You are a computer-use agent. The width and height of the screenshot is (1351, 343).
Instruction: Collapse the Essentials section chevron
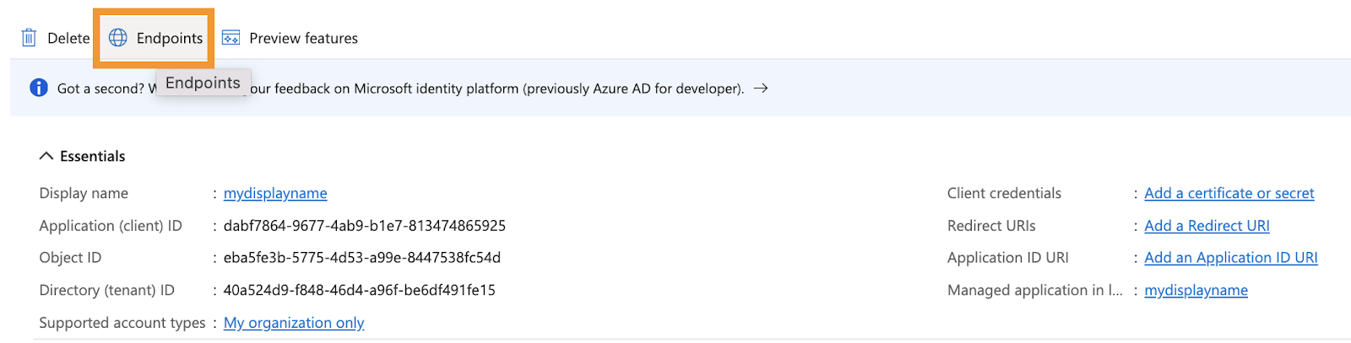tap(46, 156)
